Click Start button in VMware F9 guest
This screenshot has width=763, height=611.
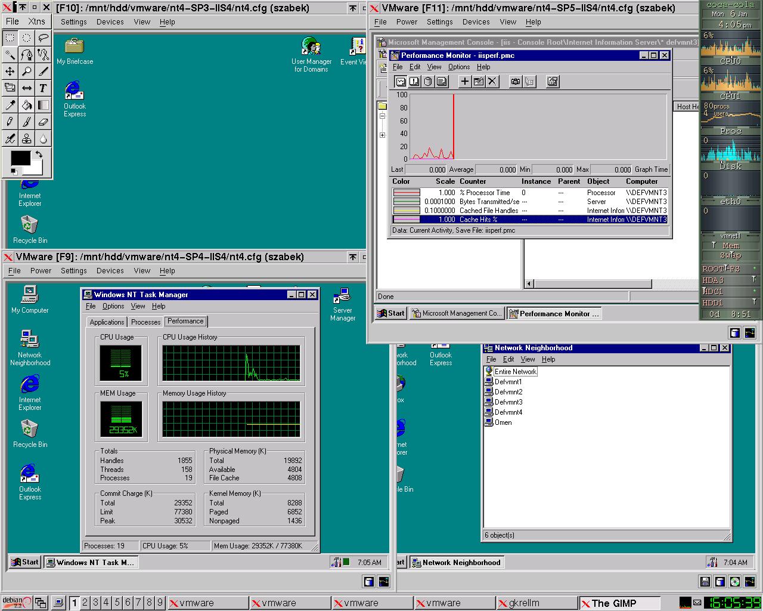tap(24, 562)
